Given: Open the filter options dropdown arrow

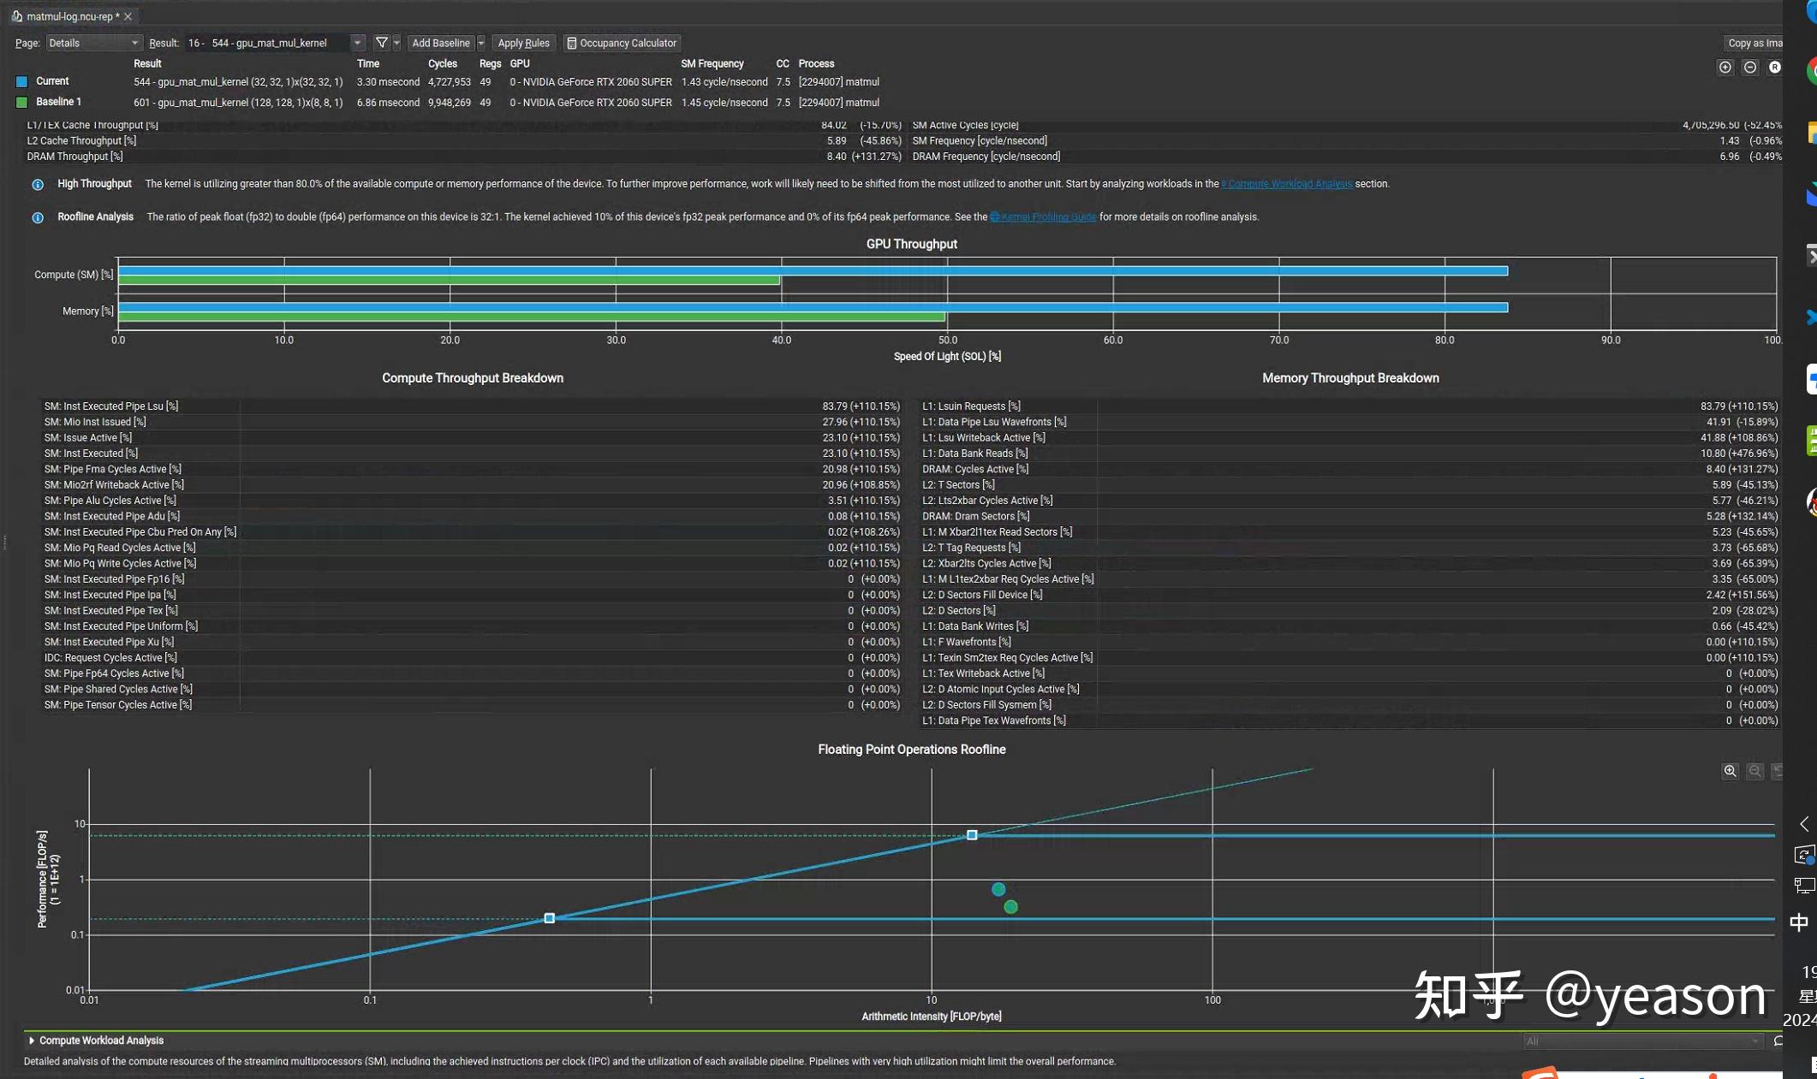Looking at the screenshot, I should tap(396, 43).
